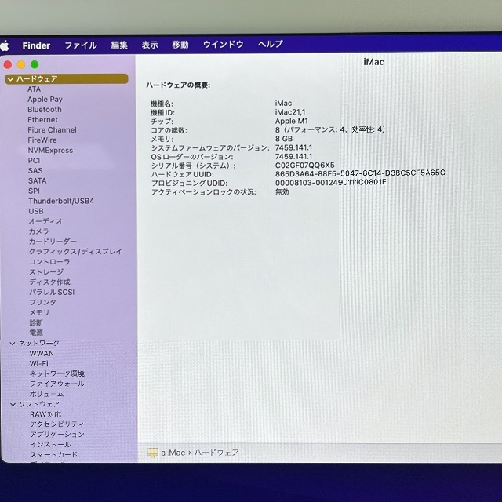Viewport: 502px width, 502px height.
Task: Open the 移動 menu
Action: [x=180, y=45]
